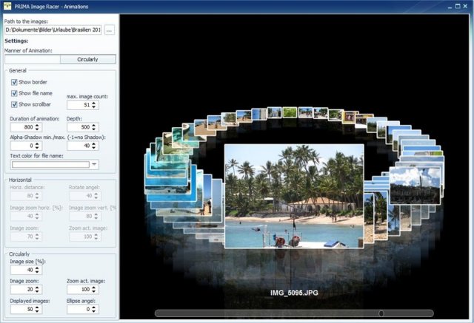Disable the Show scrollbar checkbox
This screenshot has width=474, height=323.
[x=14, y=104]
